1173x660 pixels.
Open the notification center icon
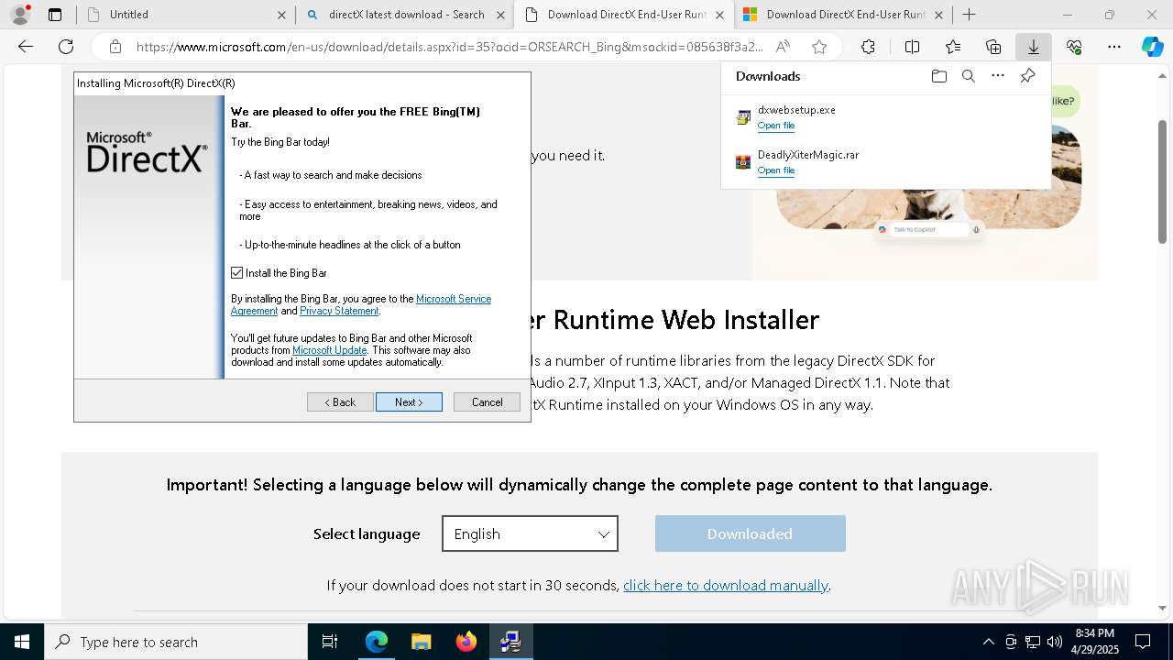[x=1143, y=642]
